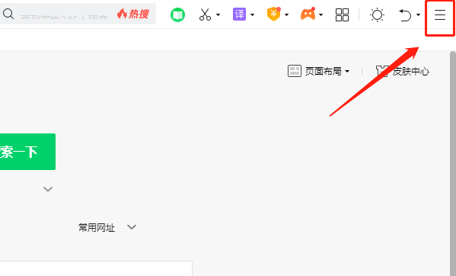This screenshot has width=456, height=276.
Task: Open the 热搜 hot search button
Action: (x=133, y=14)
